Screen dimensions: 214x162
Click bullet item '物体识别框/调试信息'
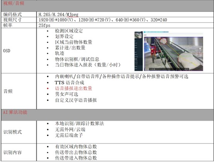tap(77, 59)
